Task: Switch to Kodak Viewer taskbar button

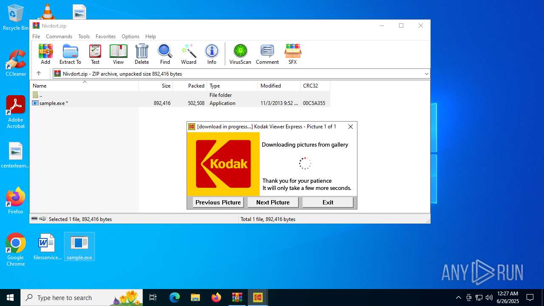Action: (x=258, y=297)
